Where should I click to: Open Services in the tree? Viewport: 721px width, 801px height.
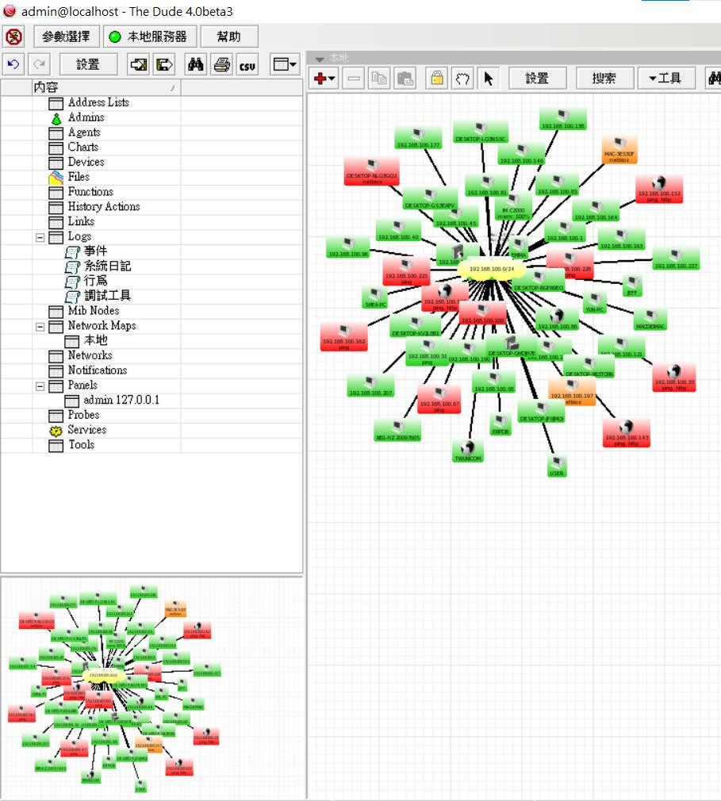(x=87, y=430)
